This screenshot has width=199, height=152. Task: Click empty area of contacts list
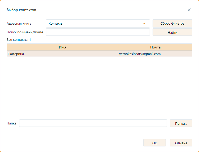tap(99, 87)
